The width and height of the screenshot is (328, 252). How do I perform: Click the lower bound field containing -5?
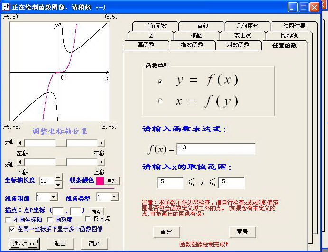point(170,183)
